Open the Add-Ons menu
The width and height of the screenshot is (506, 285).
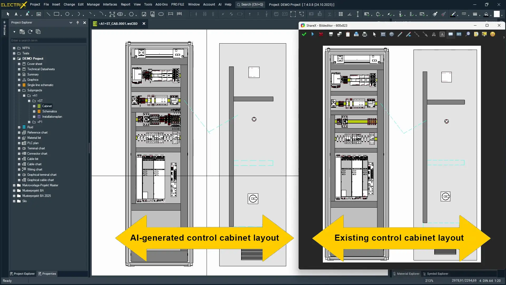point(161,4)
